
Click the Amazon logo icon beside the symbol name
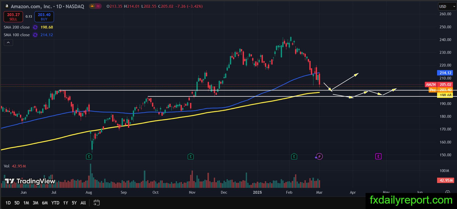pos(7,6)
